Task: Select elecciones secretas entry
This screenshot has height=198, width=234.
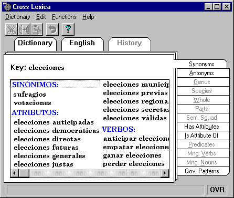Action: (x=136, y=110)
